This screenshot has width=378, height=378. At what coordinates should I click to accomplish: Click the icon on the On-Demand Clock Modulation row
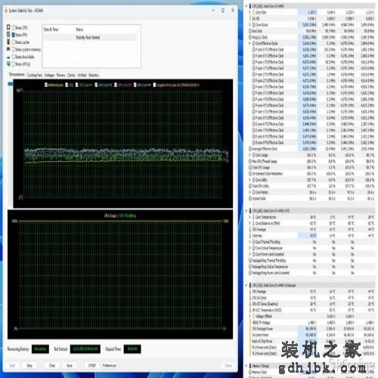coord(250,174)
